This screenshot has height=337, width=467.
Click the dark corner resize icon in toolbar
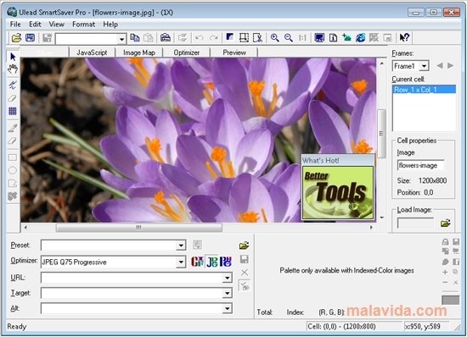pyautogui.click(x=229, y=37)
